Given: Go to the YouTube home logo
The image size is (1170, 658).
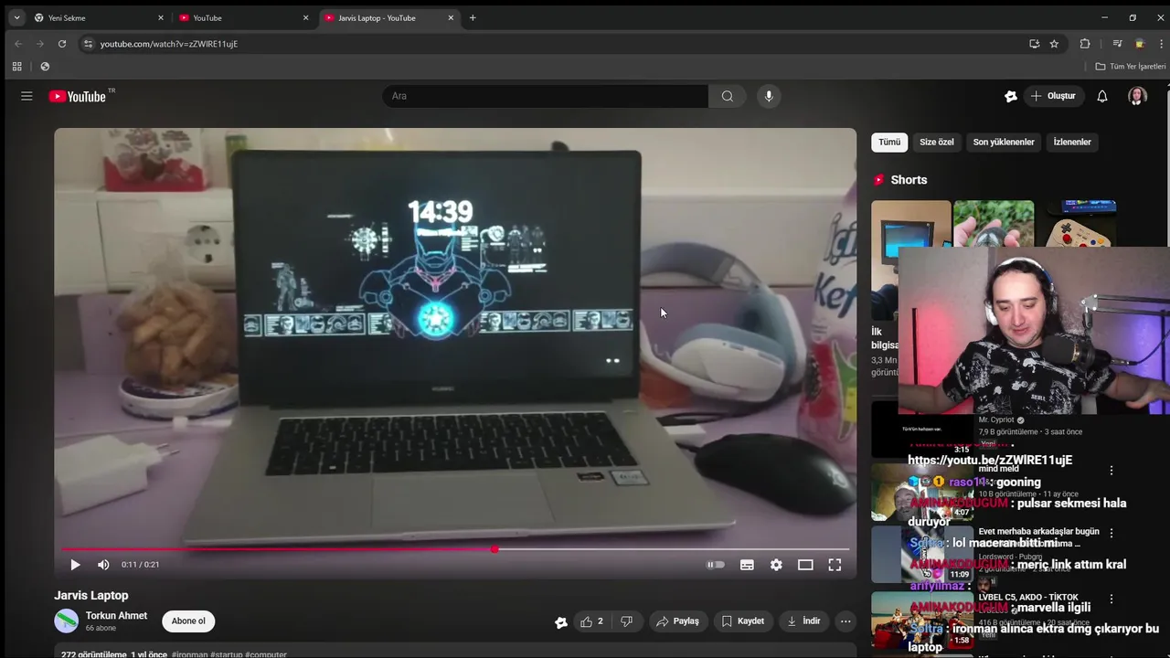Looking at the screenshot, I should tap(79, 96).
